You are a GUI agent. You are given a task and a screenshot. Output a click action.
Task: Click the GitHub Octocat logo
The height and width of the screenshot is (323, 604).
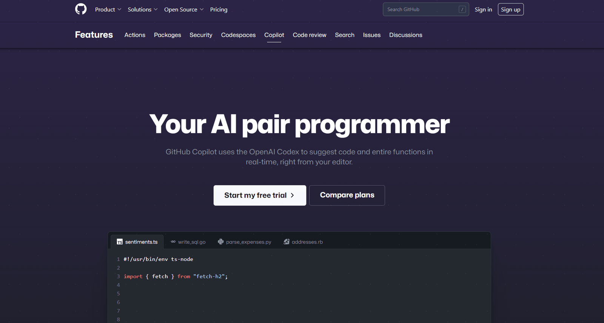81,9
